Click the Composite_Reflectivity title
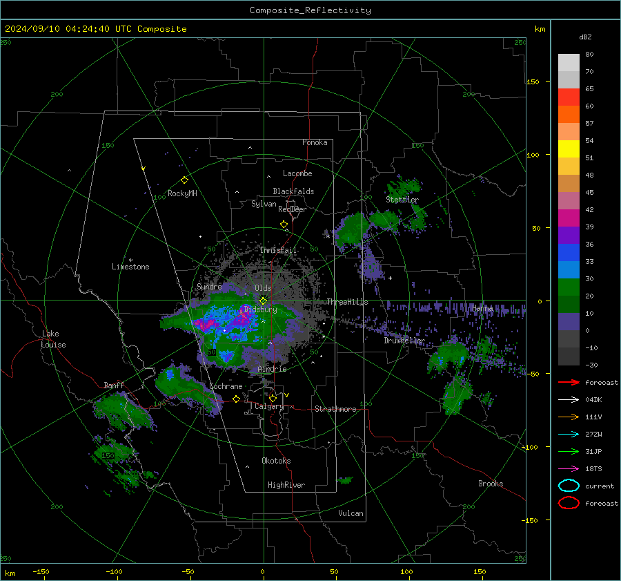Image resolution: width=621 pixels, height=581 pixels. coord(310,10)
